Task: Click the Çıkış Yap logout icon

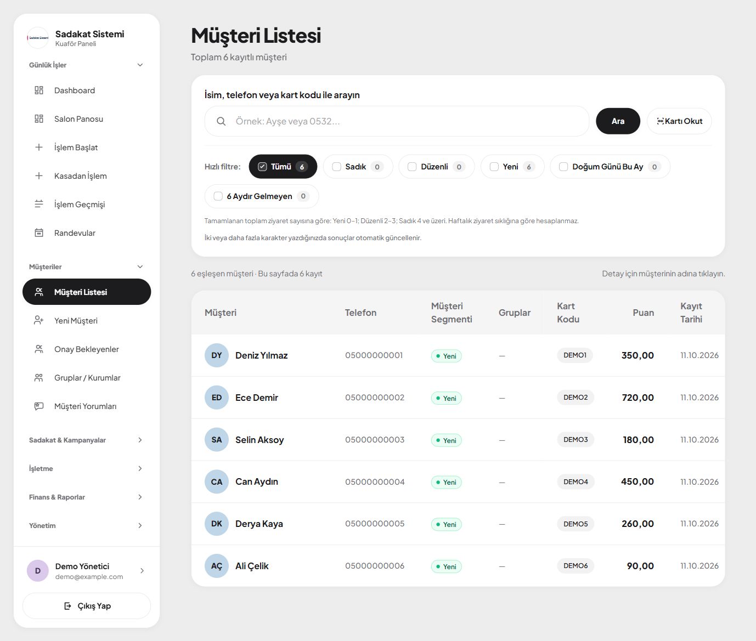Action: [x=67, y=606]
